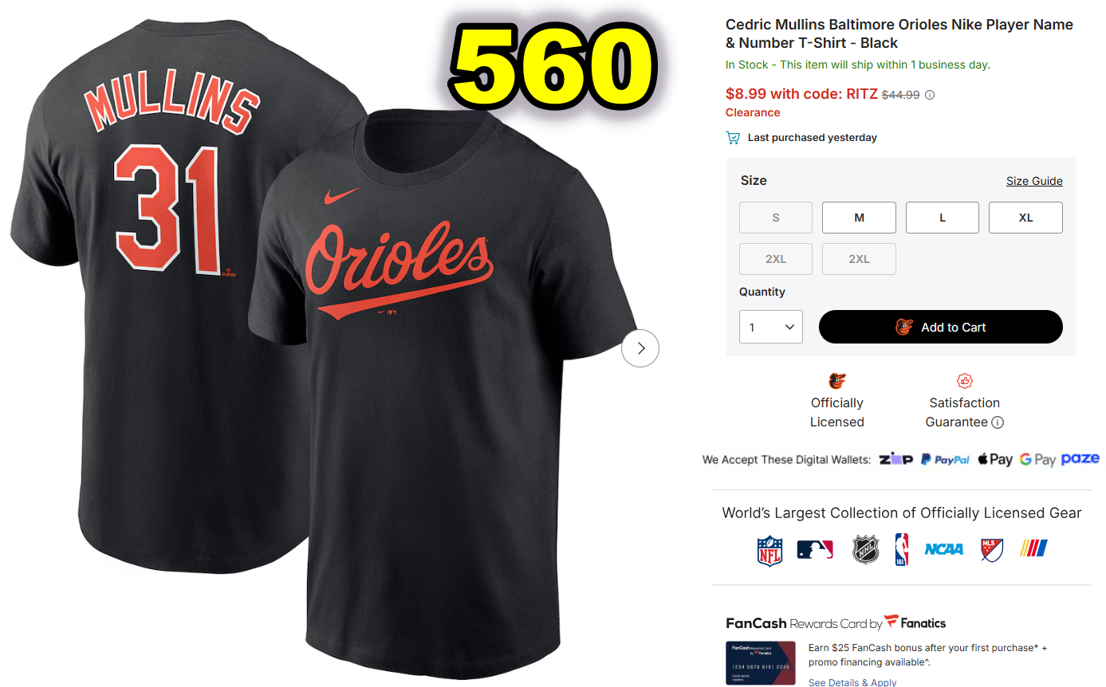Select size M

click(x=859, y=218)
